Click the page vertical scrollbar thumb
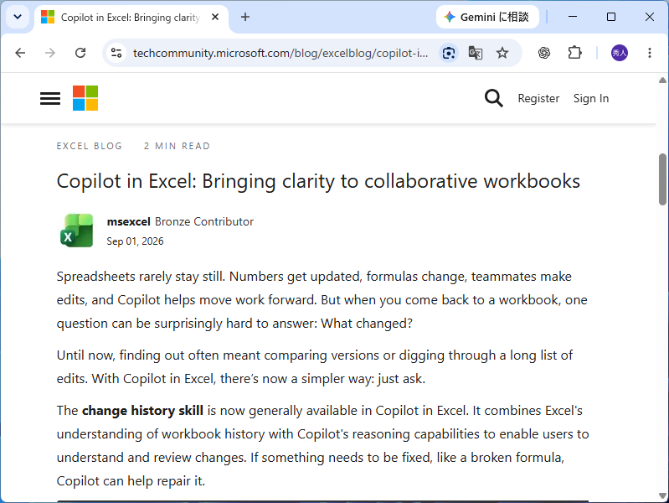The height and width of the screenshot is (503, 669). coord(662,179)
